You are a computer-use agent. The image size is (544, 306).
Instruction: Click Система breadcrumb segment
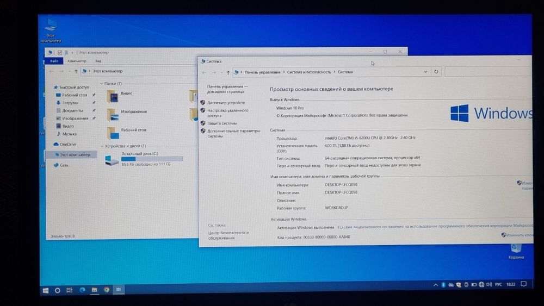tap(345, 72)
